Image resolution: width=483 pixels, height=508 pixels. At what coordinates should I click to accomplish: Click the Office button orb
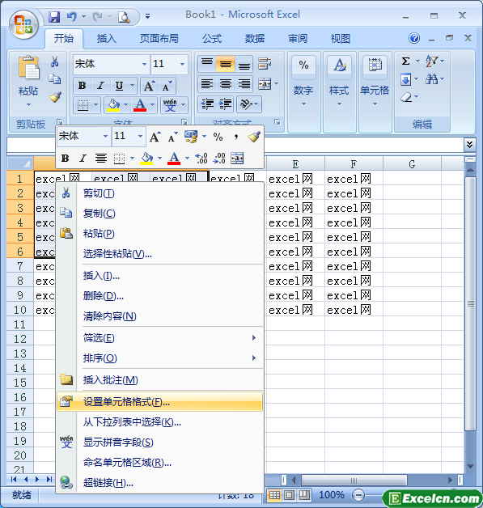pyautogui.click(x=23, y=24)
